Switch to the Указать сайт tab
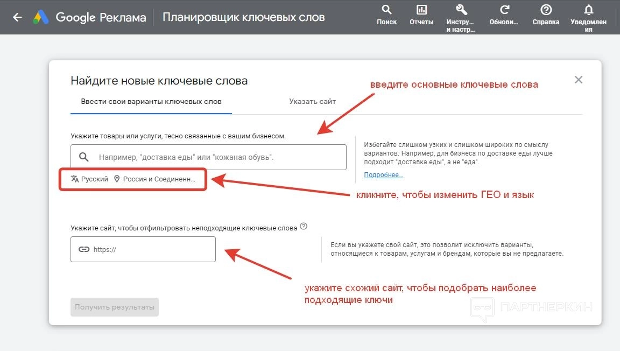 coord(312,102)
